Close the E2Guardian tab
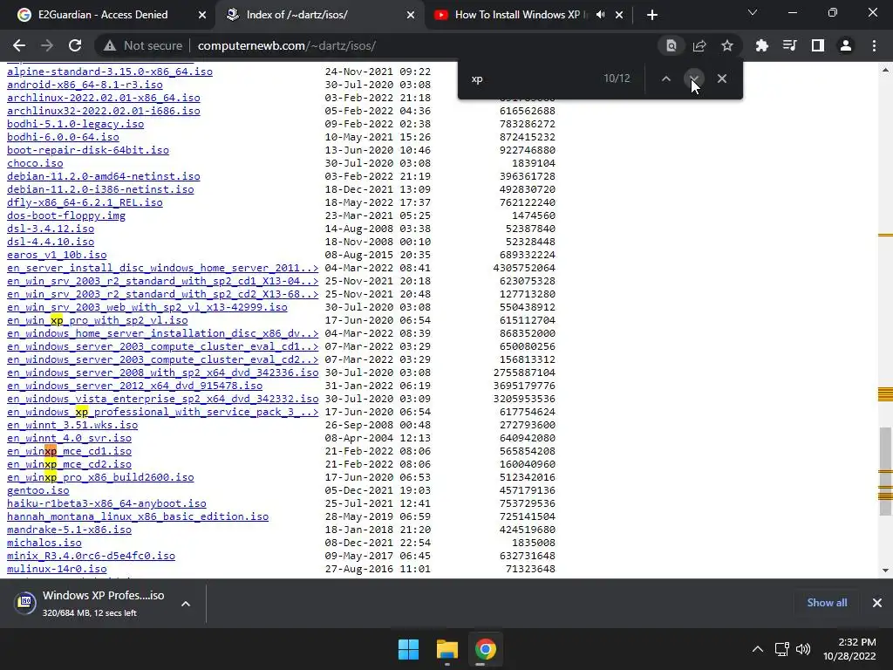 pos(202,15)
